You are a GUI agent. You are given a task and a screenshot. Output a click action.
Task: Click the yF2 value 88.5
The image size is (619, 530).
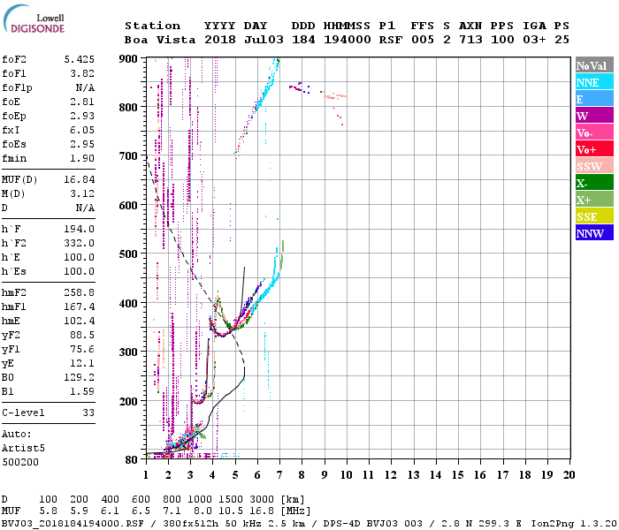tap(82, 335)
